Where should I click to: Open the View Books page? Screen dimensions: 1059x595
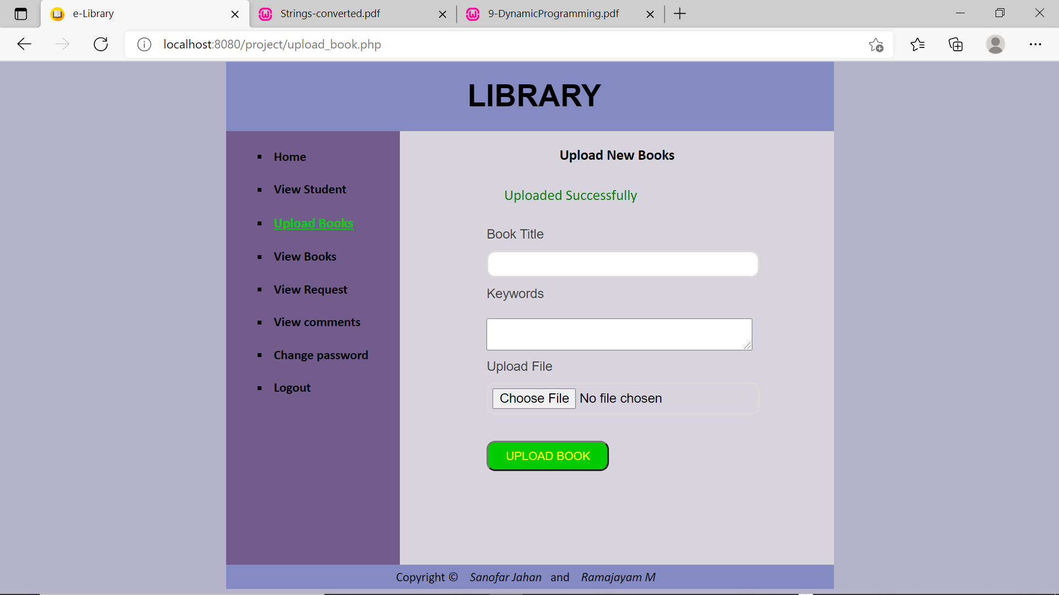[304, 256]
